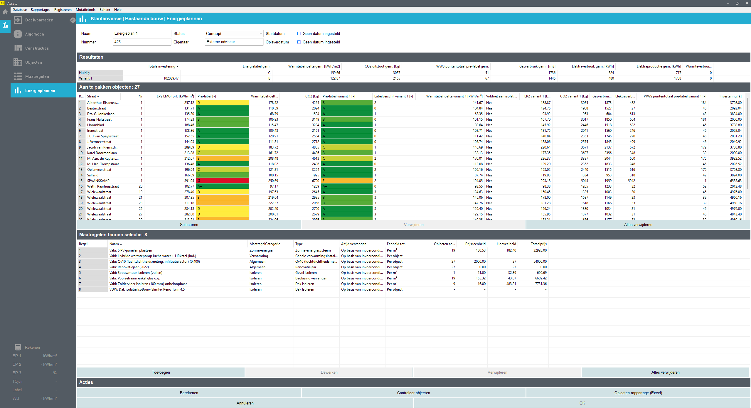Click Objecten rapportage (Excel) button
The width and height of the screenshot is (751, 408).
(x=638, y=393)
